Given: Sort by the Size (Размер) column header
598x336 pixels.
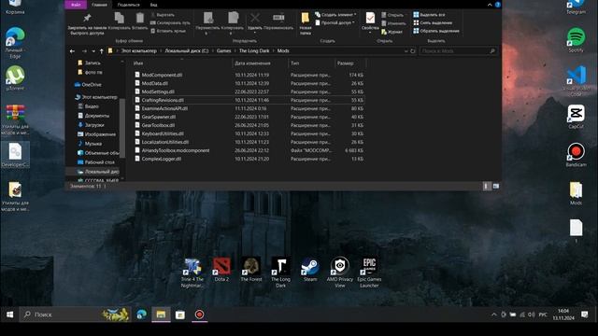Looking at the screenshot, I should tap(349, 63).
